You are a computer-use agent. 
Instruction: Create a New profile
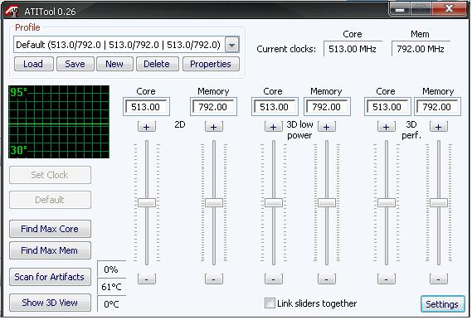(x=114, y=64)
